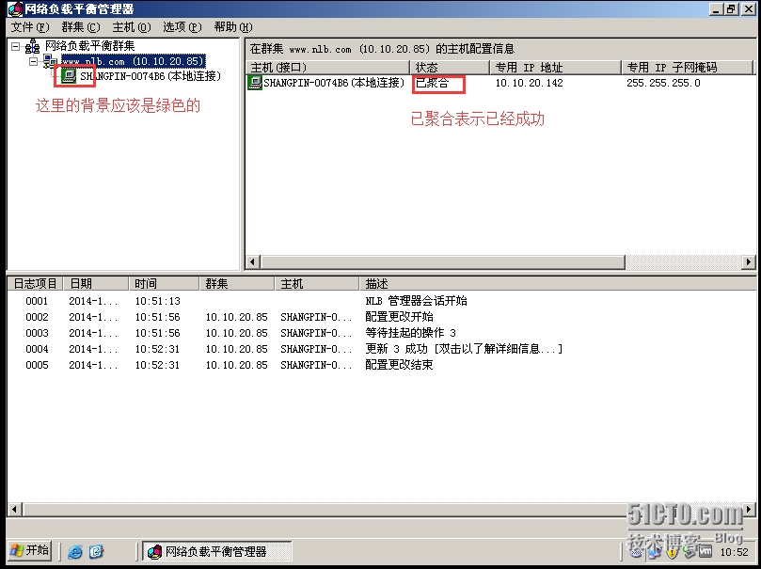Screen dimensions: 761x569
Task: Select www.nlb.com (10.10.20.85) tree item
Action: point(133,61)
